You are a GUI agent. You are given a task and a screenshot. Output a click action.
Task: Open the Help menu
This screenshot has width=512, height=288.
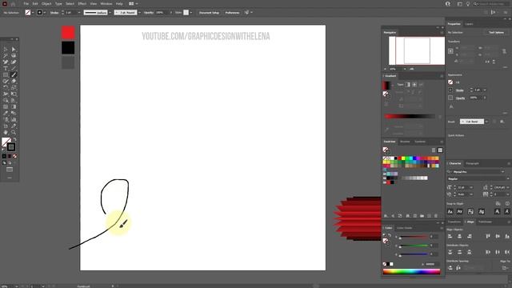point(119,3)
